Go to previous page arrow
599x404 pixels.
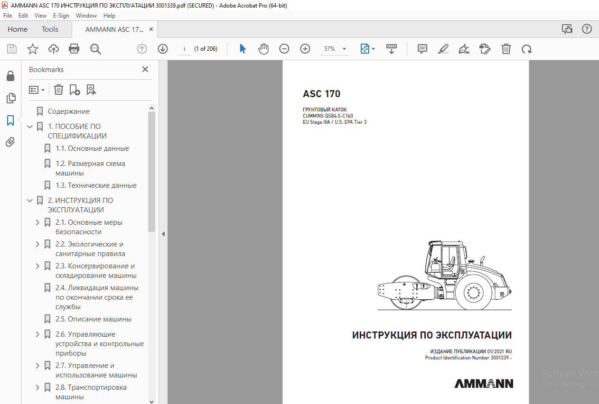coord(141,49)
